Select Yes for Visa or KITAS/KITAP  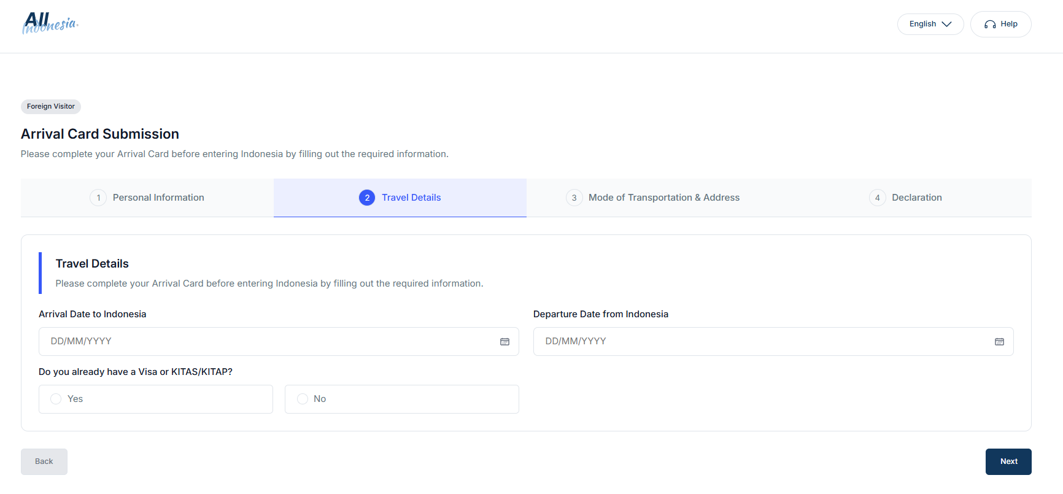[156, 399]
